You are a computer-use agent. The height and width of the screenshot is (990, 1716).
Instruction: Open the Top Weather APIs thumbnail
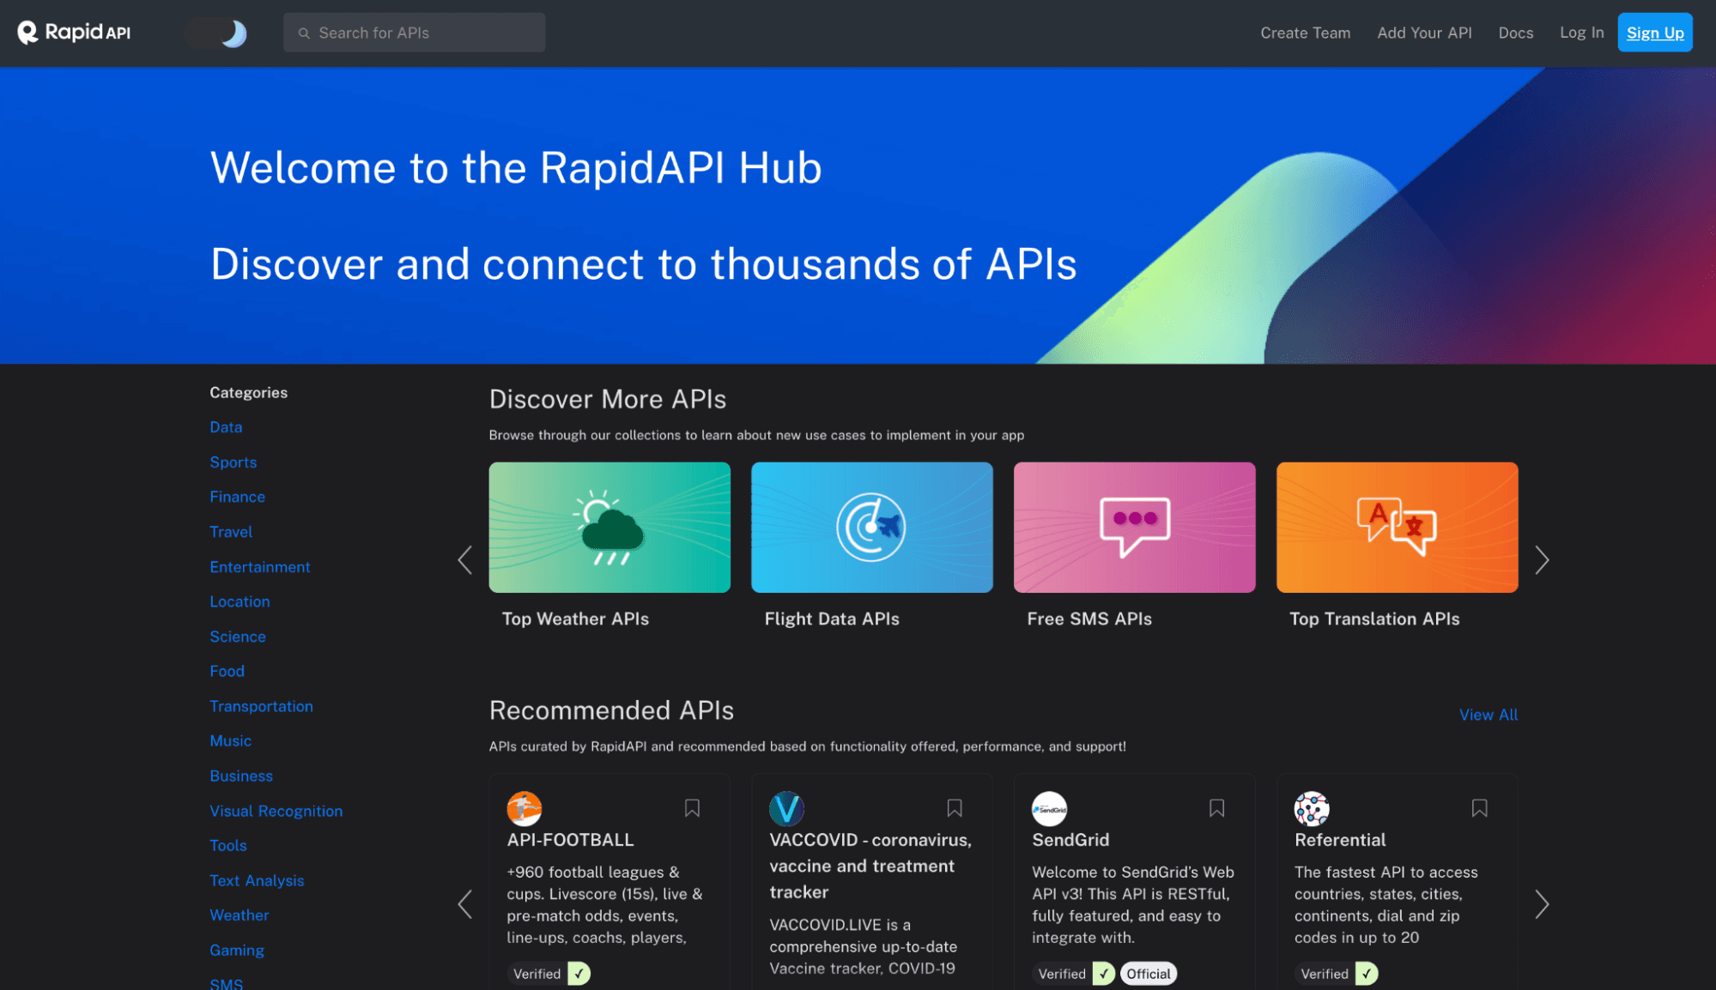pos(609,527)
